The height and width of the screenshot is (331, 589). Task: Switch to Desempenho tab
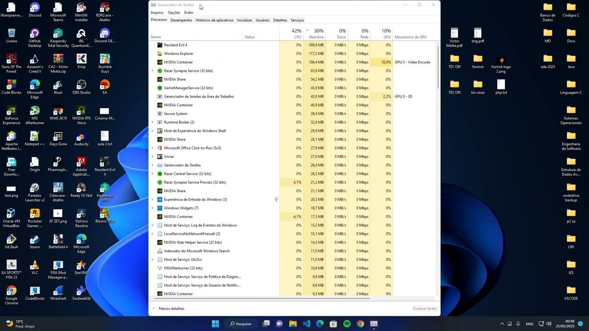[x=181, y=20]
